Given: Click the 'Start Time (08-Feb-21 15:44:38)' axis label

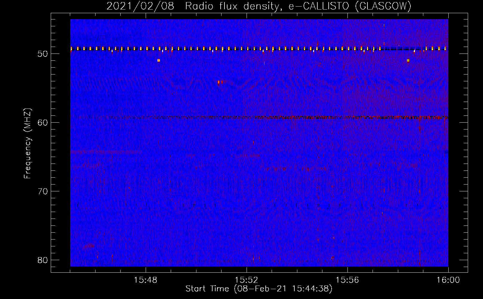Looking at the screenshot, I should point(259,289).
